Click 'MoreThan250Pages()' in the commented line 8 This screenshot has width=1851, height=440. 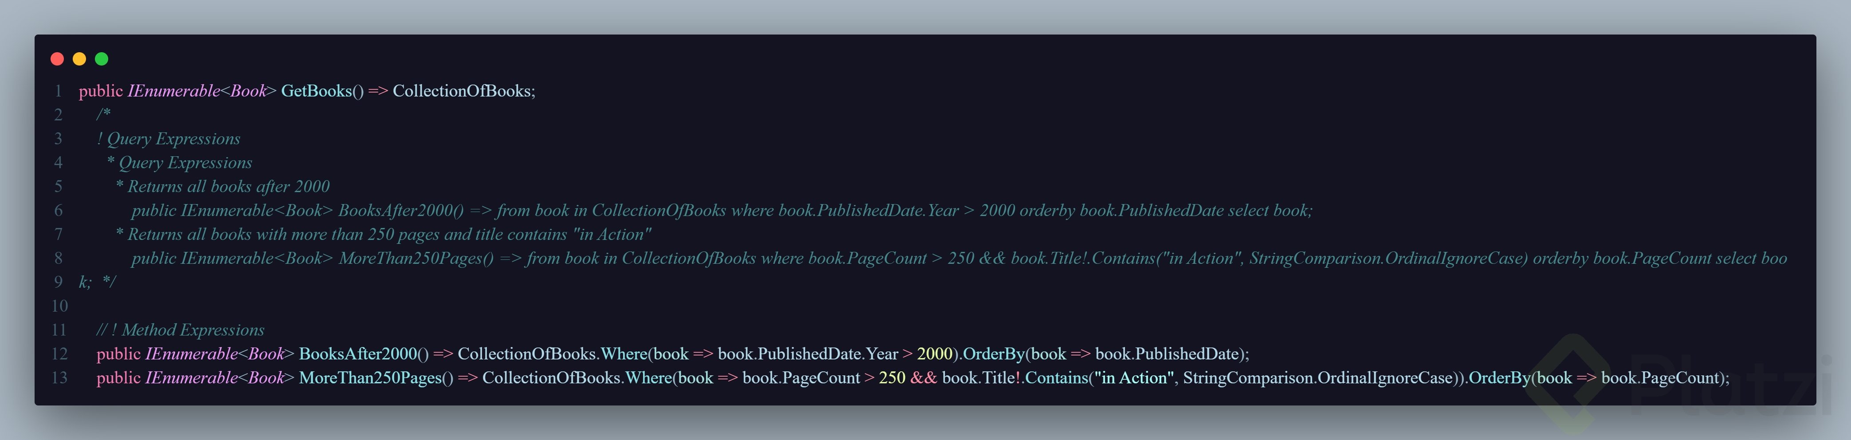tap(416, 259)
